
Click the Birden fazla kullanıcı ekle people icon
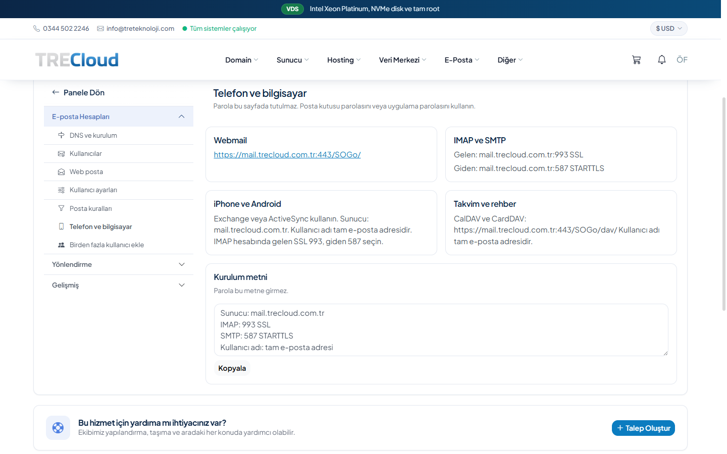pyautogui.click(x=61, y=245)
